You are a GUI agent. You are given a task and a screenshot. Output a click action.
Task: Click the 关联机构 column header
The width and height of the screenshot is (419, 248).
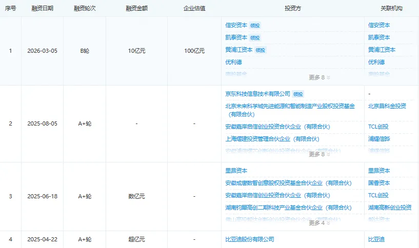(391, 9)
